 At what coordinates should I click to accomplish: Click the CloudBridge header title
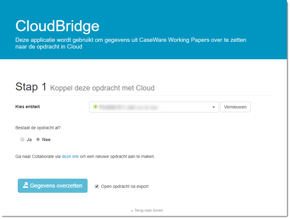(57, 26)
